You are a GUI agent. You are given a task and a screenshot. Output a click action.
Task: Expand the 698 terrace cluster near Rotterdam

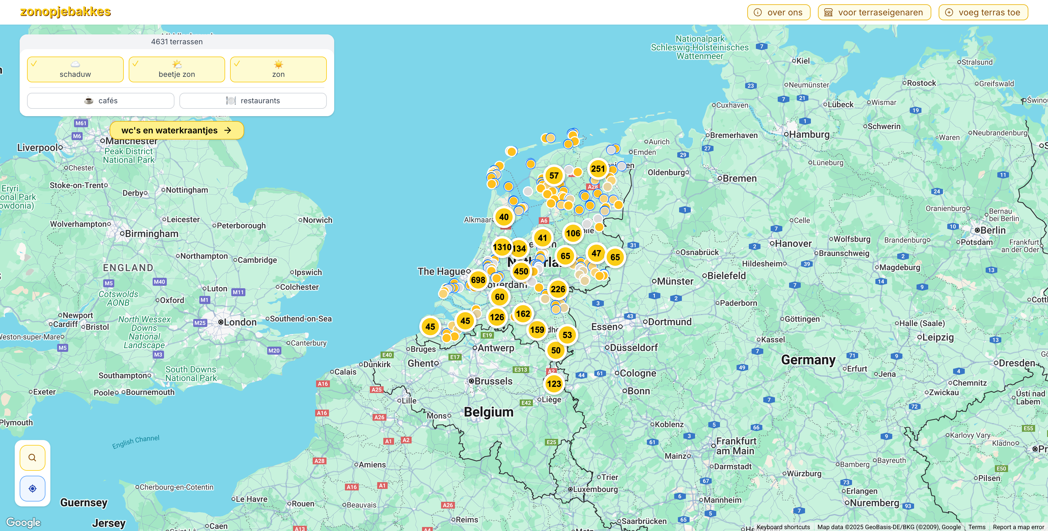tap(478, 280)
